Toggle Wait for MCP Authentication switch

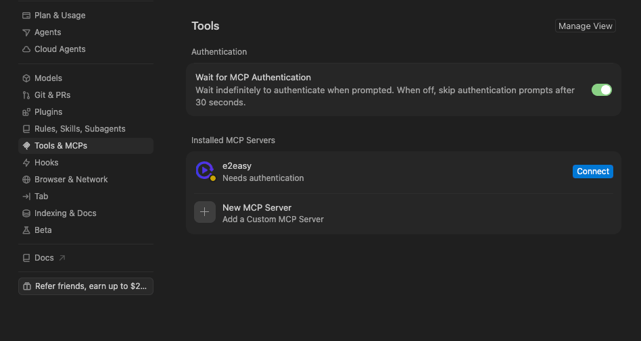[601, 90]
